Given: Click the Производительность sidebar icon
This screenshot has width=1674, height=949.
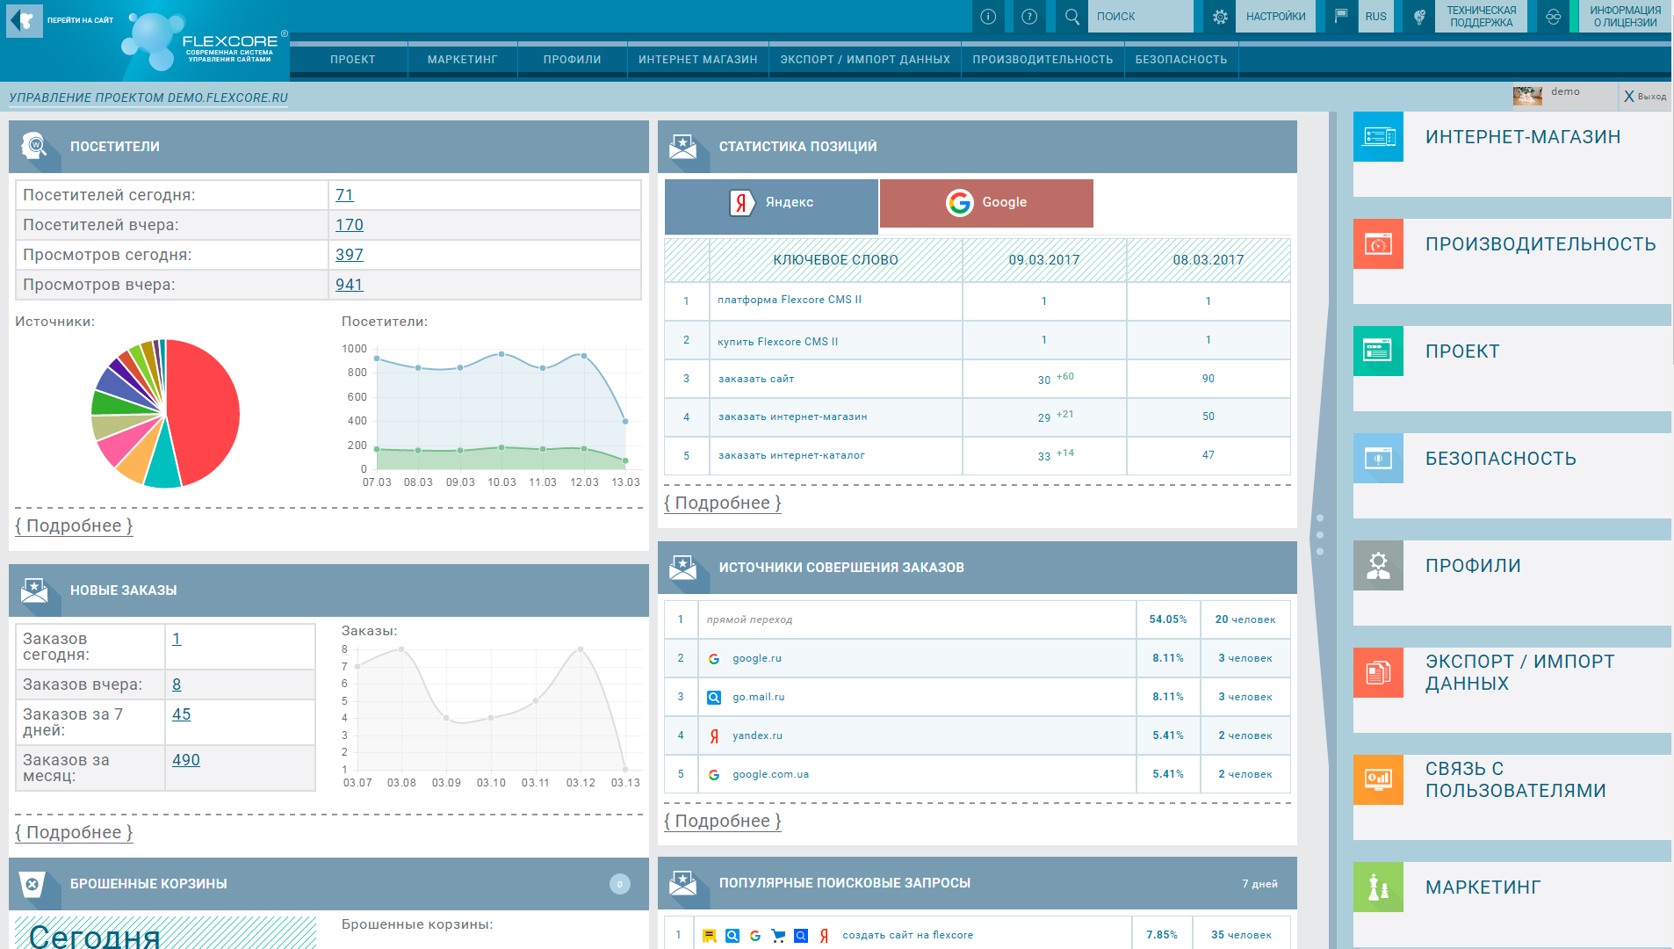Looking at the screenshot, I should [x=1379, y=243].
